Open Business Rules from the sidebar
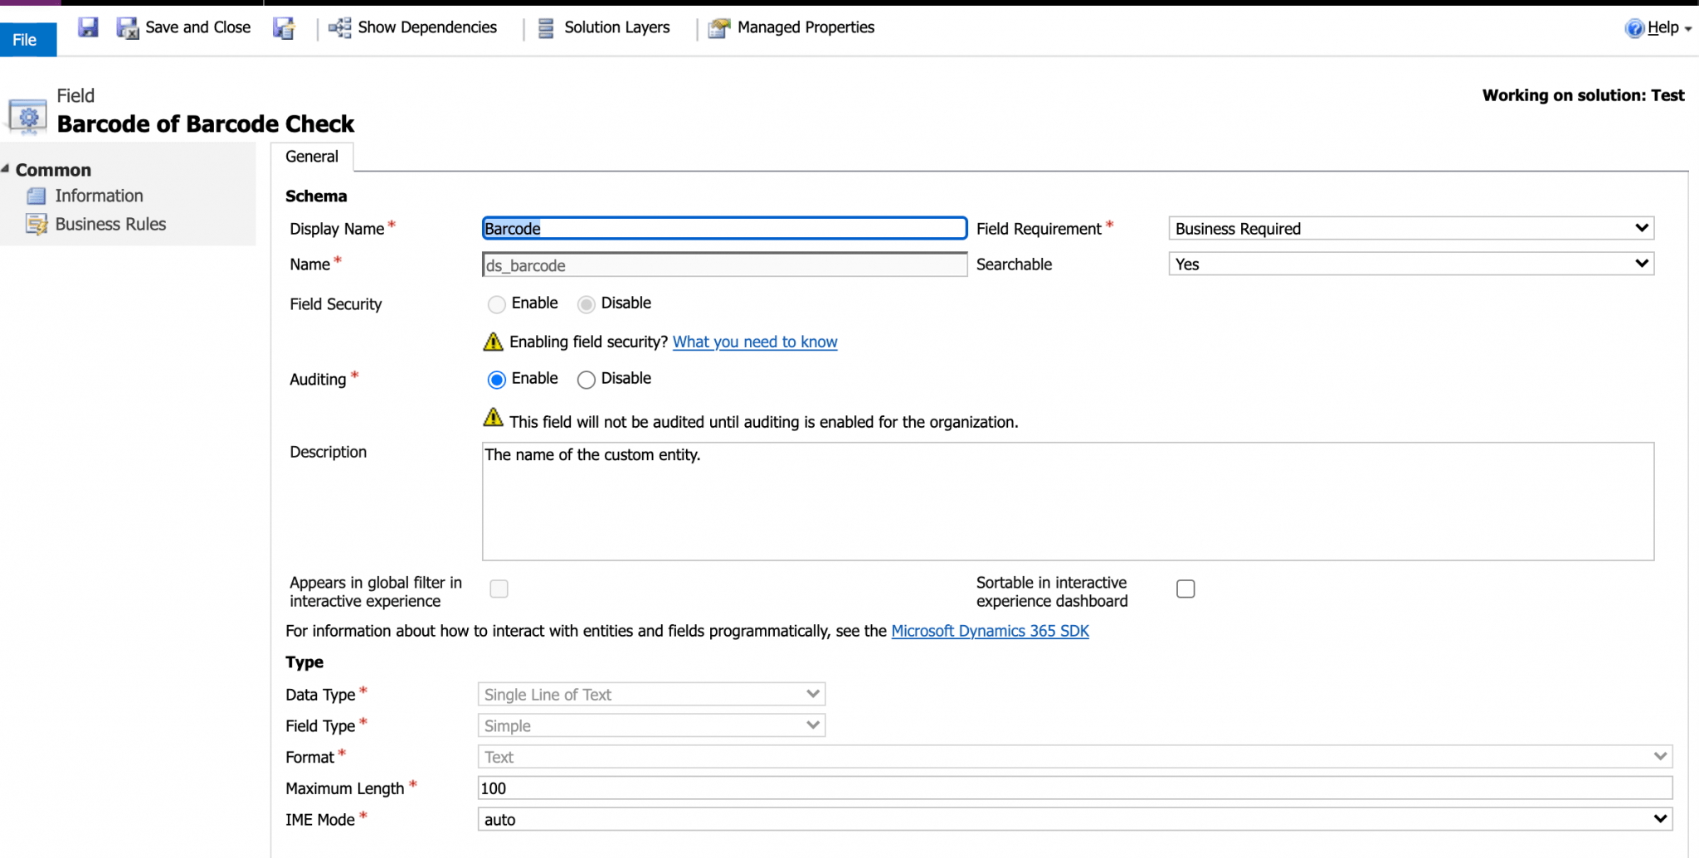This screenshot has height=858, width=1699. coord(110,224)
